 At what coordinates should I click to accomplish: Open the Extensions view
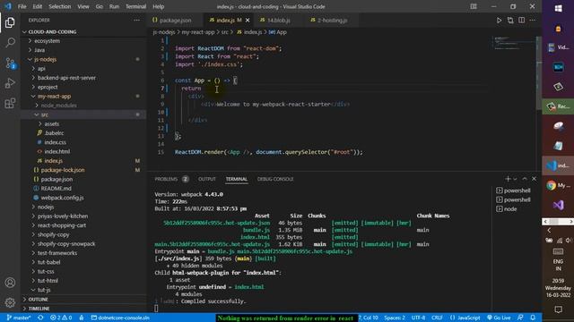10,103
